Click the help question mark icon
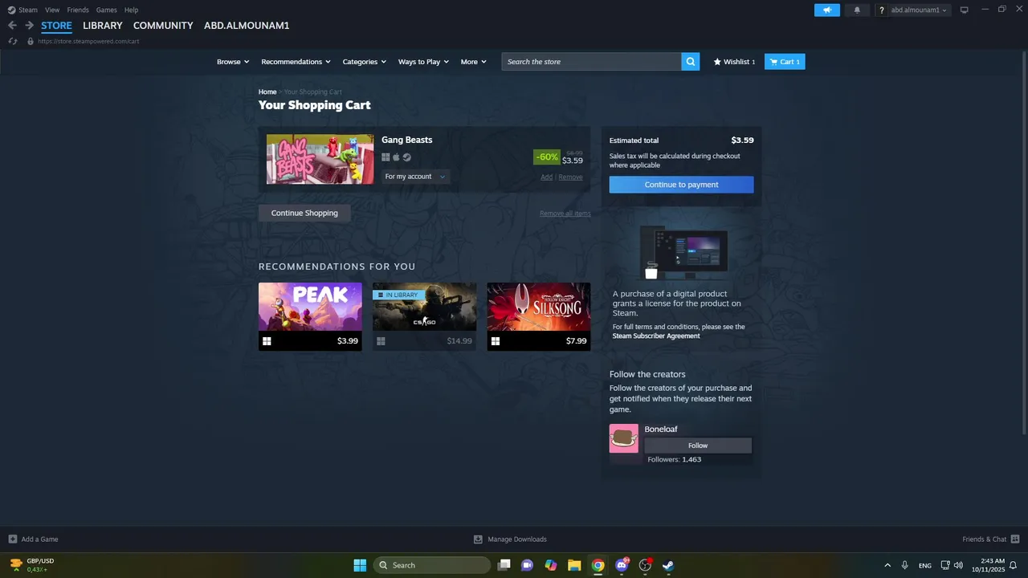Screen dimensions: 1028x578 (882, 10)
